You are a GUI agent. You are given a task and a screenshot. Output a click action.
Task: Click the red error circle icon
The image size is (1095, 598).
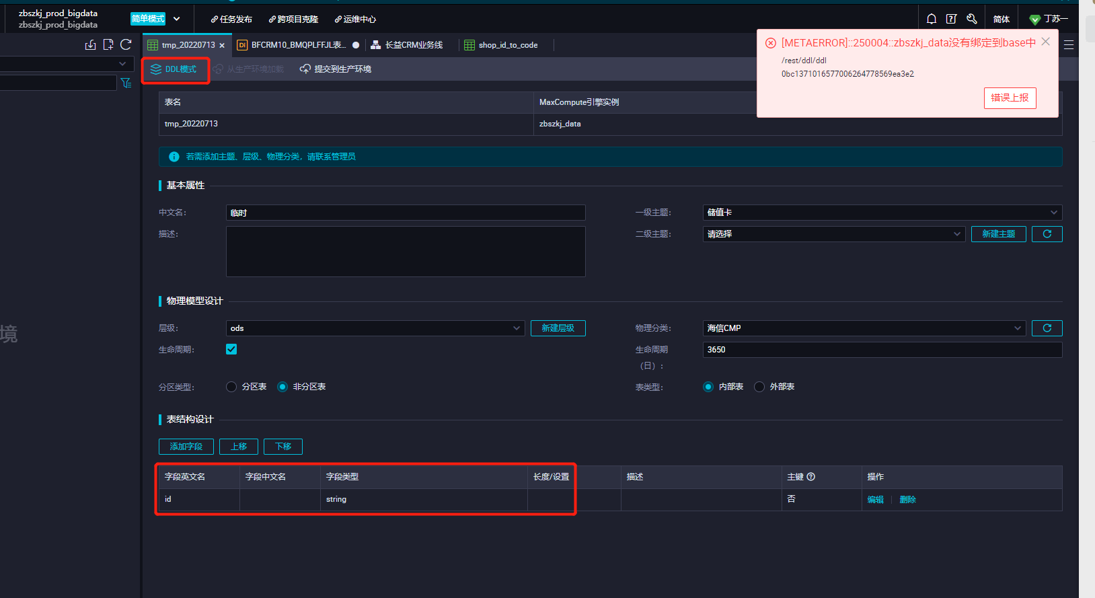coord(771,43)
